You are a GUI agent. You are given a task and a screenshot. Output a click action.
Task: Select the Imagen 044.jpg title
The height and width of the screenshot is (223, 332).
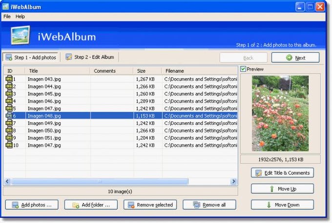44,86
